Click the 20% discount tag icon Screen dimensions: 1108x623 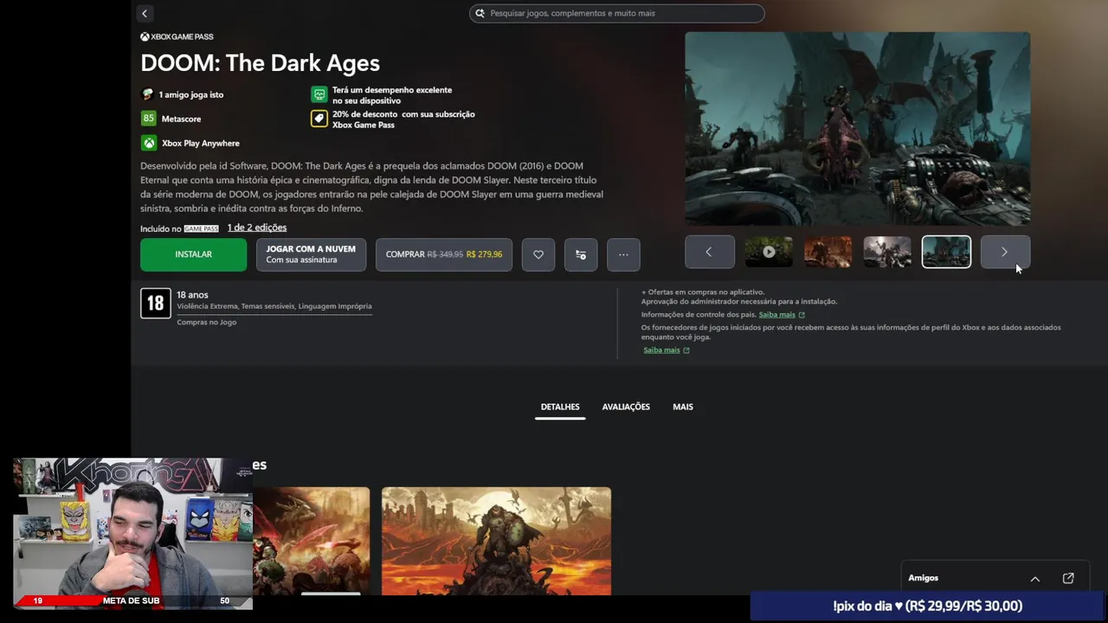pos(319,119)
